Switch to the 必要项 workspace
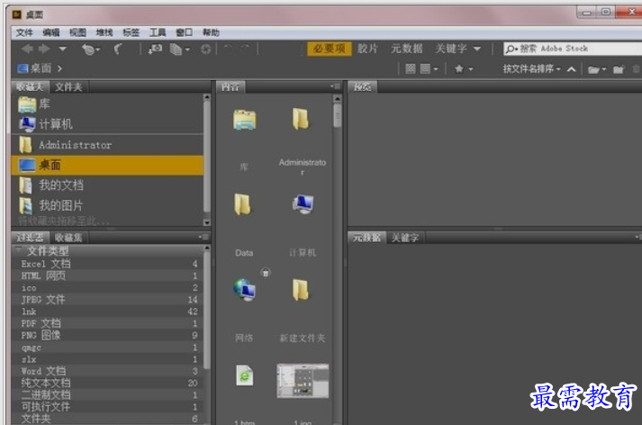 pyautogui.click(x=330, y=49)
